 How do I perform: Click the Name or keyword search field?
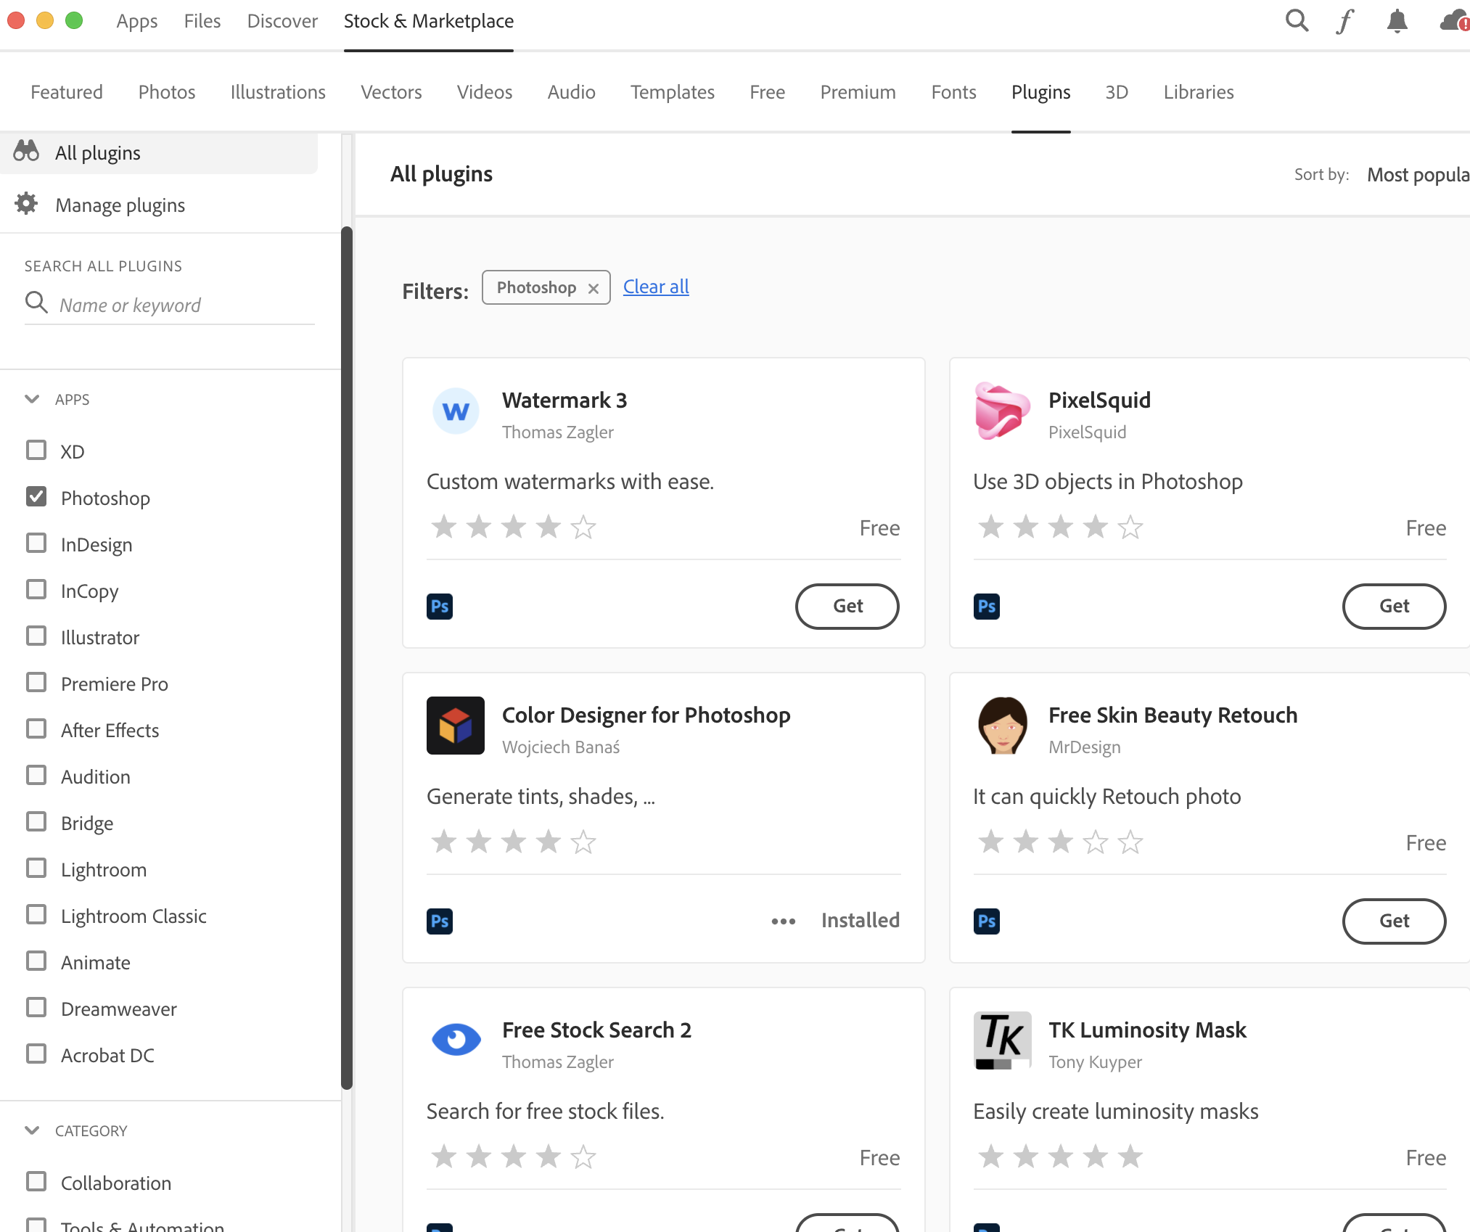167,304
